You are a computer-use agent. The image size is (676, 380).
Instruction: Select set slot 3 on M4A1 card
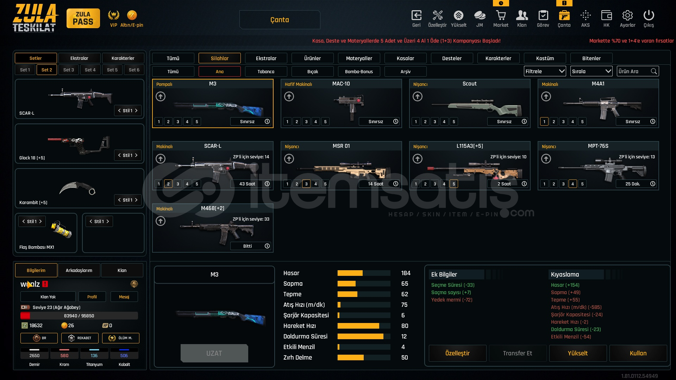pyautogui.click(x=563, y=122)
